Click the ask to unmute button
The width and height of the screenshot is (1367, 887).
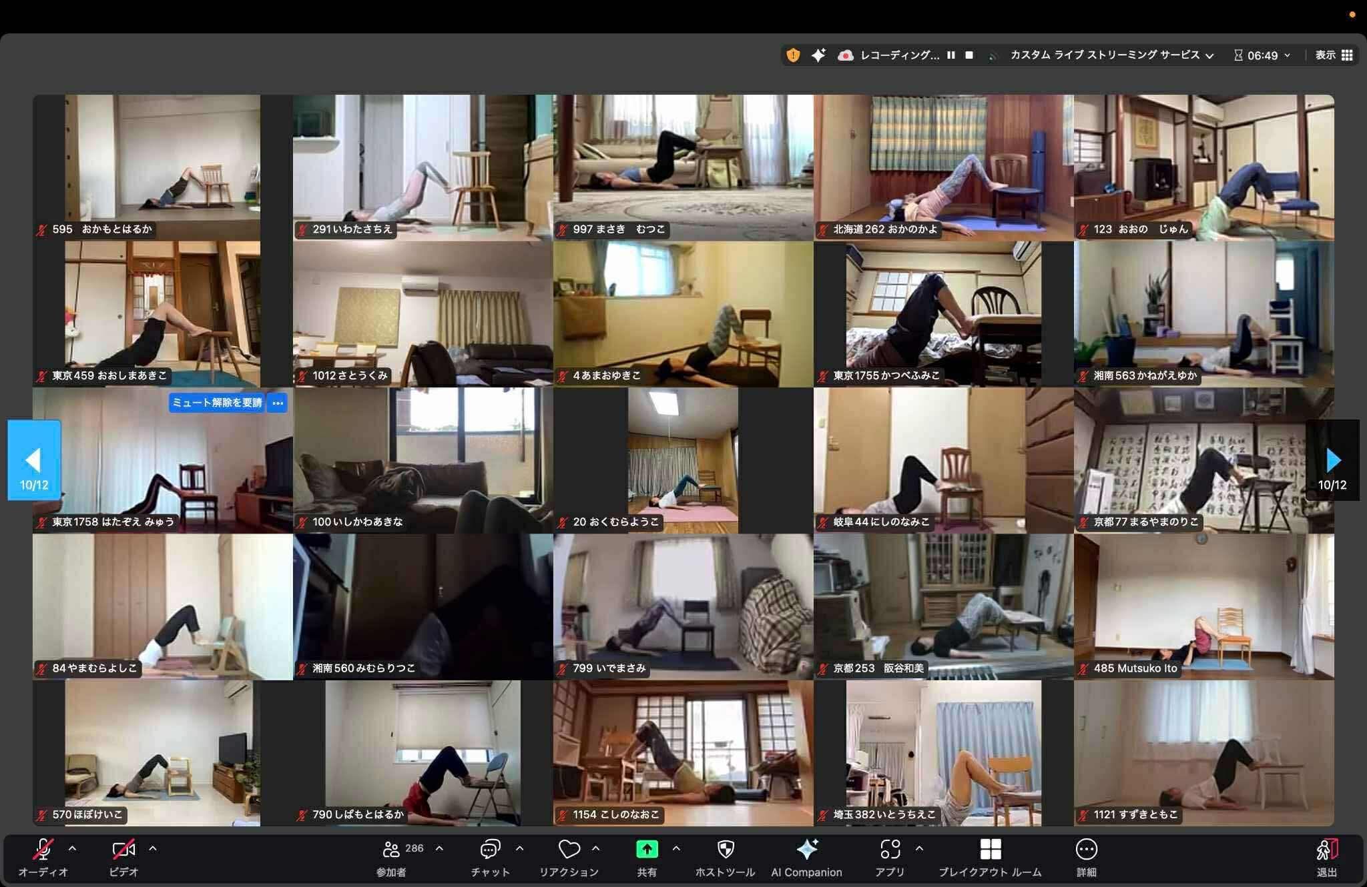tap(217, 403)
